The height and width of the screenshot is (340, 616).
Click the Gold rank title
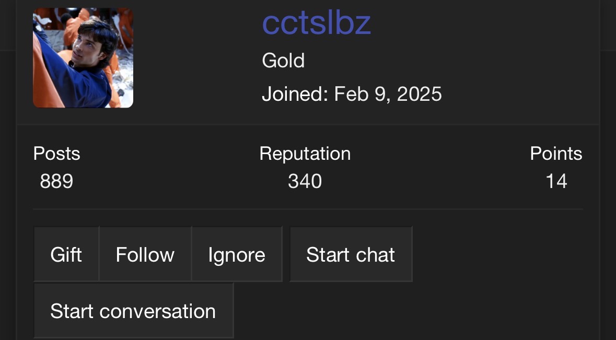(283, 61)
